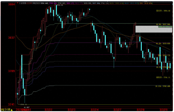Select the 上证指数 15分钟 title label
The height and width of the screenshot is (112, 174).
tap(25, 3)
